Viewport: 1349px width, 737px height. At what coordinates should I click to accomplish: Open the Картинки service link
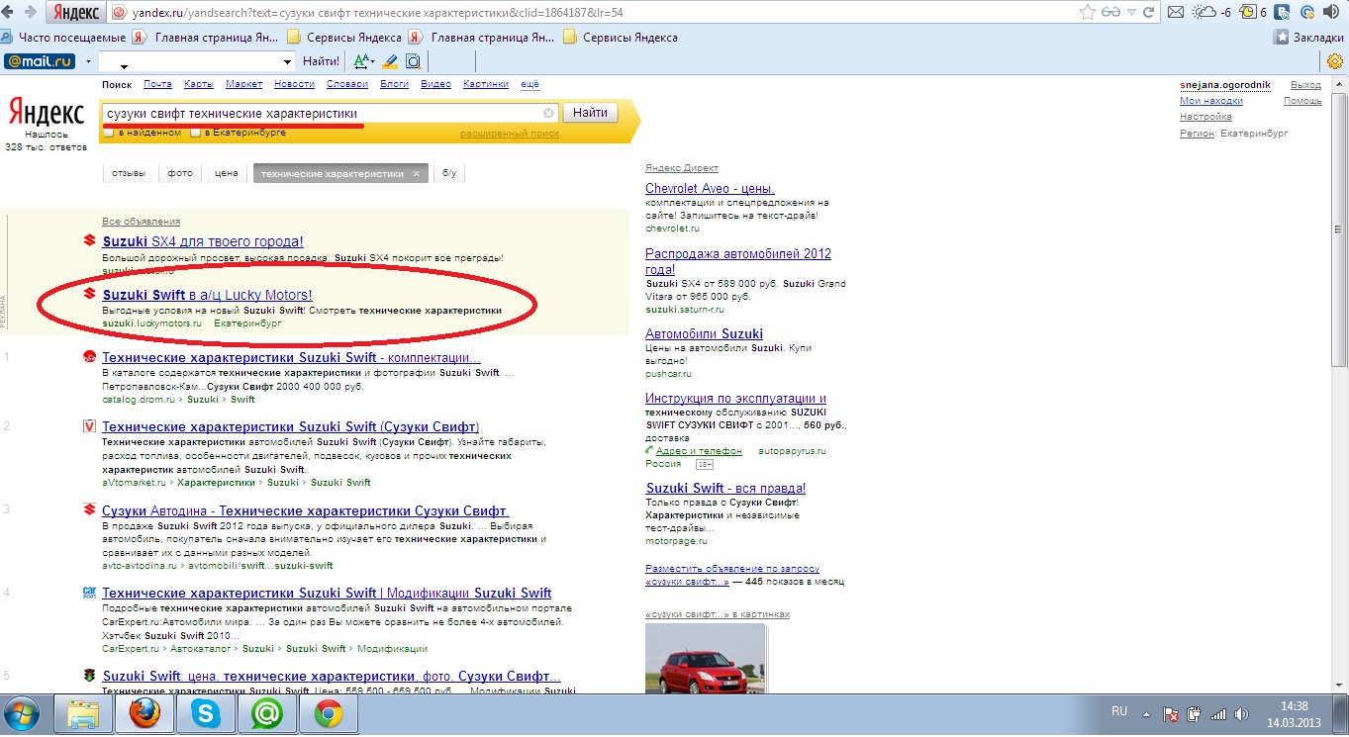click(485, 84)
